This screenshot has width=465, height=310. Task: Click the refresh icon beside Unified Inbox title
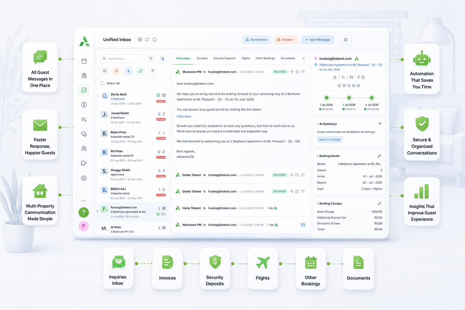click(x=147, y=40)
